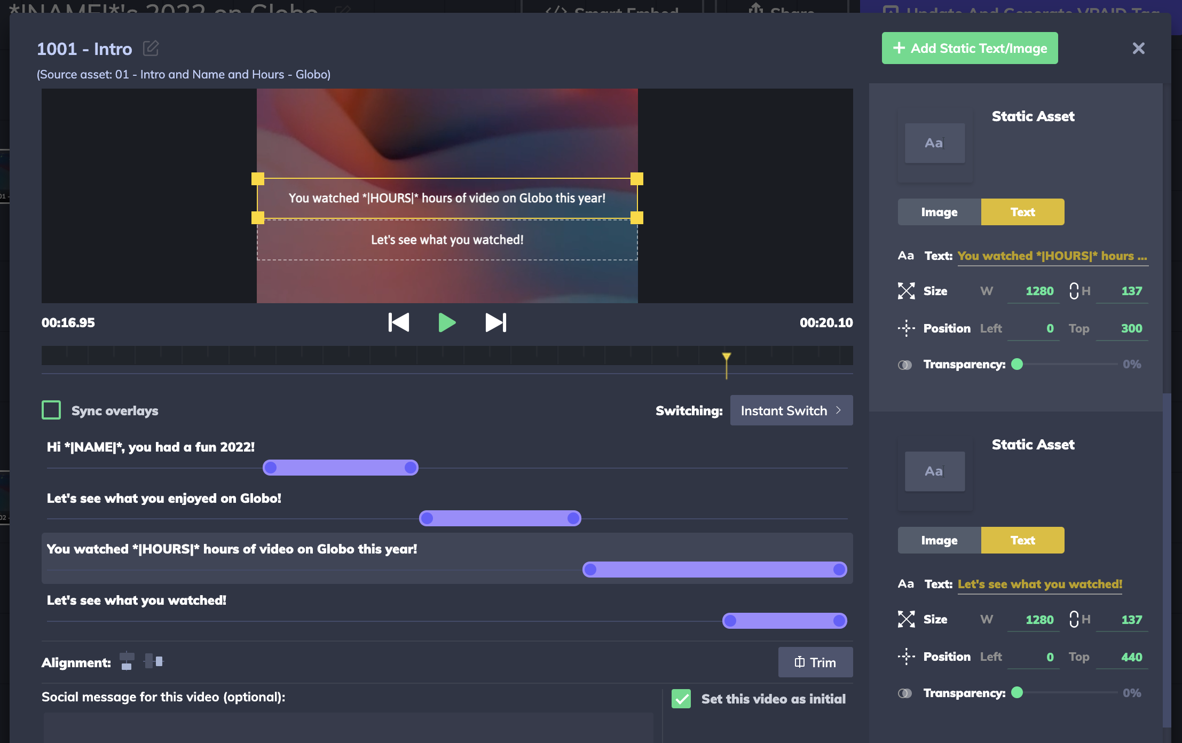The height and width of the screenshot is (743, 1182).
Task: Toggle aspect ratio lock in second Static Asset
Action: point(1074,619)
